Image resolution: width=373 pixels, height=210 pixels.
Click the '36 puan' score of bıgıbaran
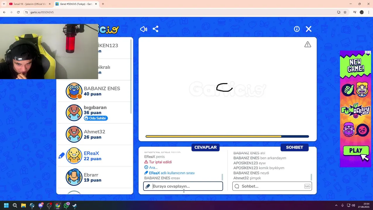click(93, 113)
